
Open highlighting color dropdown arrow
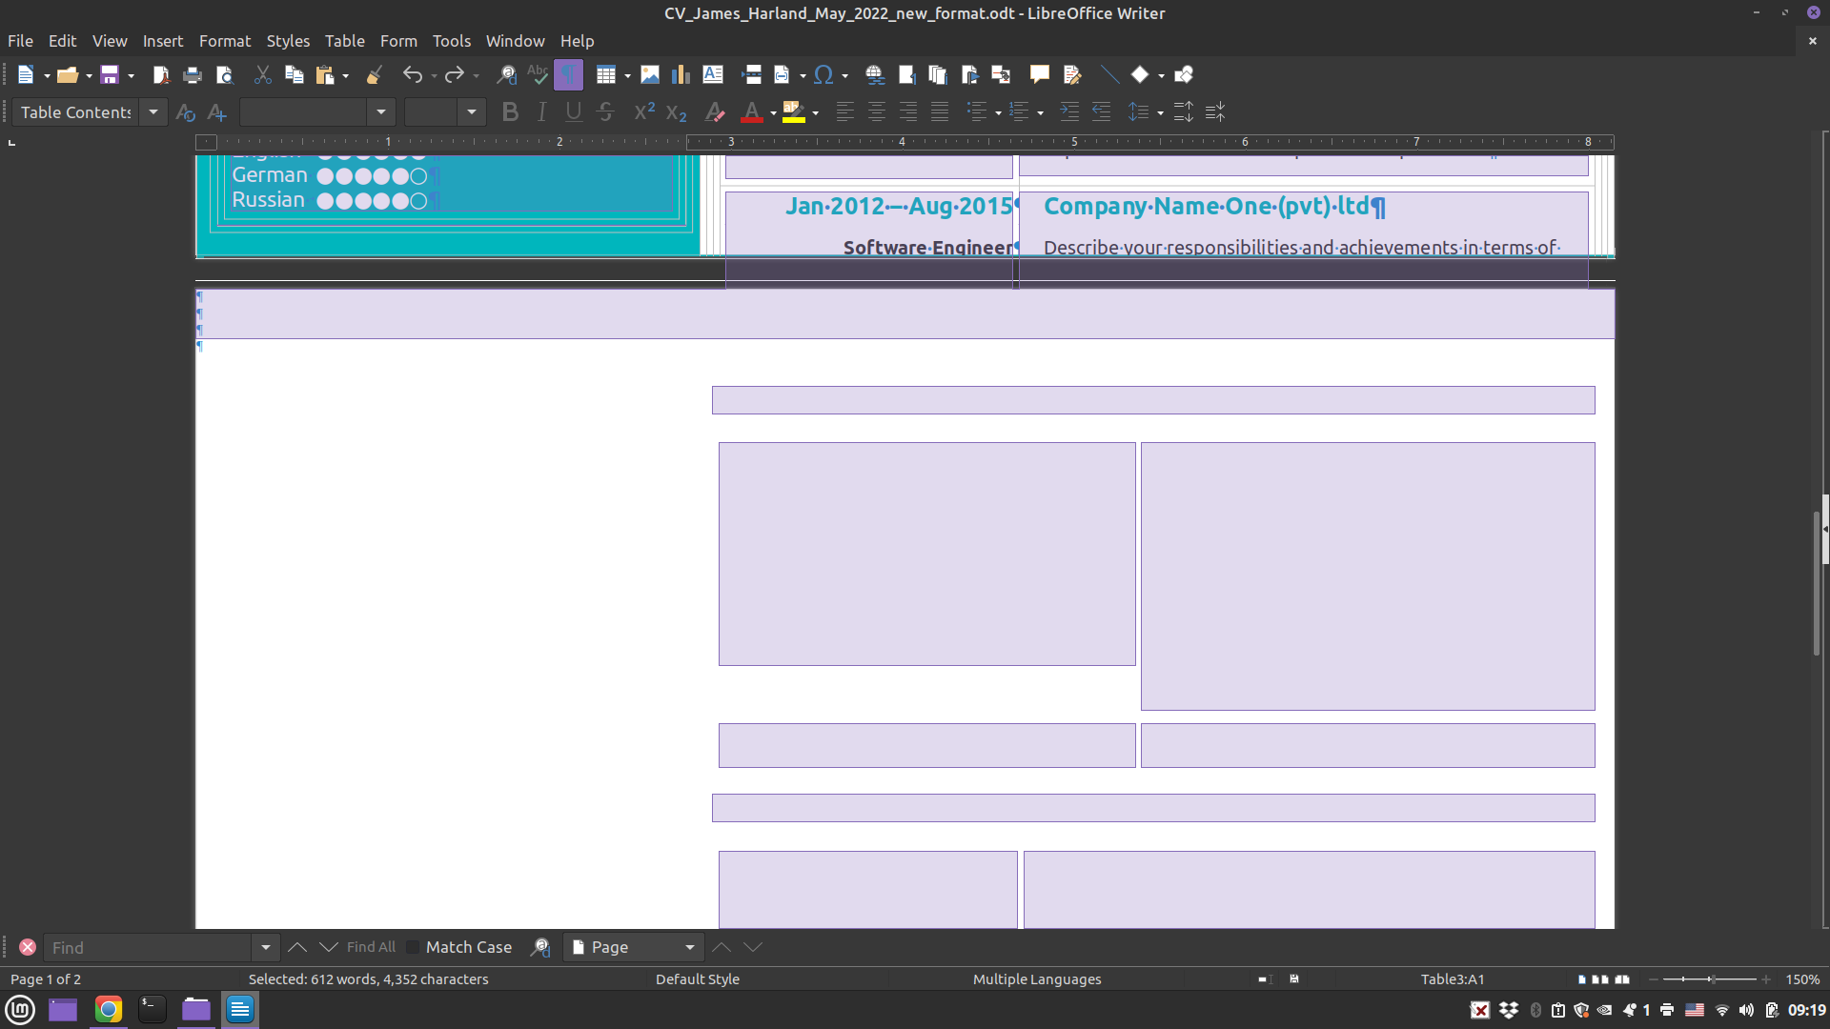pyautogui.click(x=815, y=113)
